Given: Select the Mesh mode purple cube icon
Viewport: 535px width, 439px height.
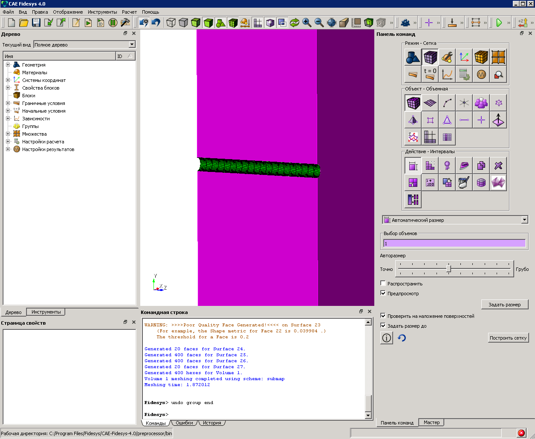Looking at the screenshot, I should click(430, 57).
